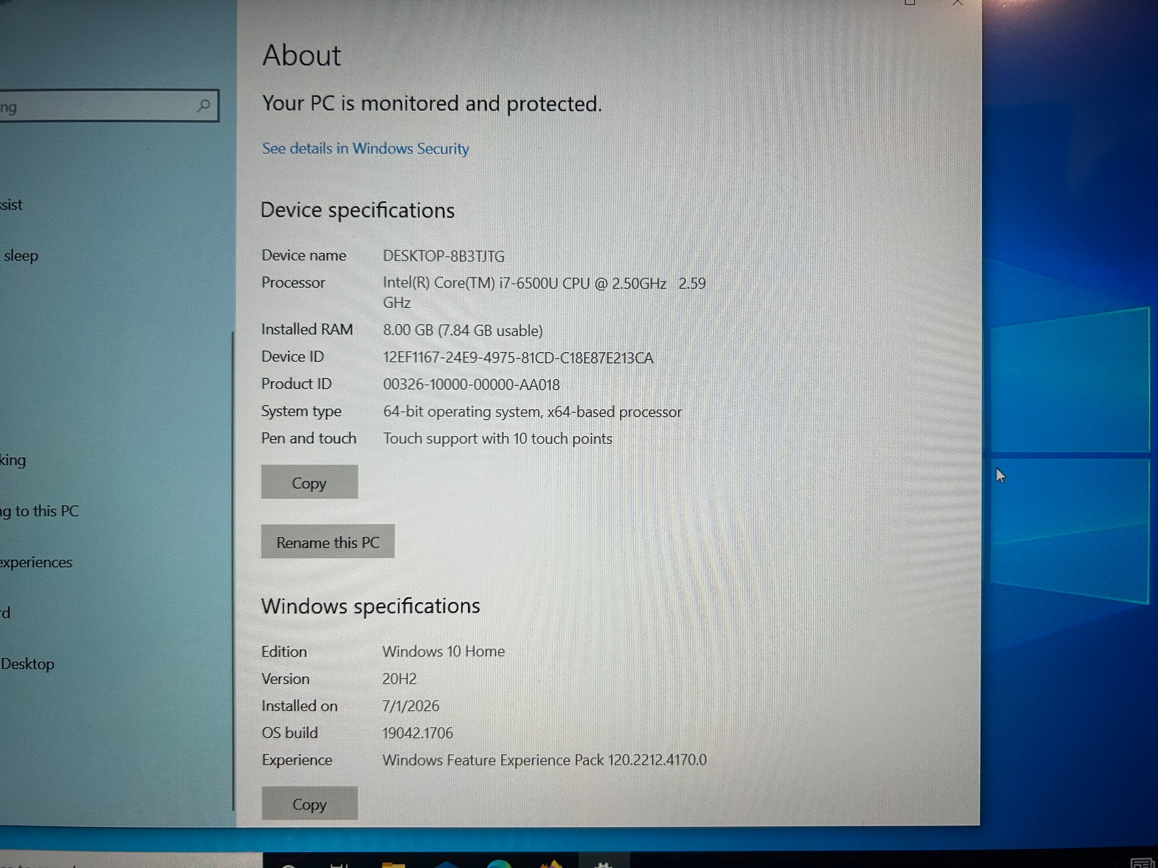The height and width of the screenshot is (868, 1158).
Task: Copy the device specifications
Action: tap(309, 482)
